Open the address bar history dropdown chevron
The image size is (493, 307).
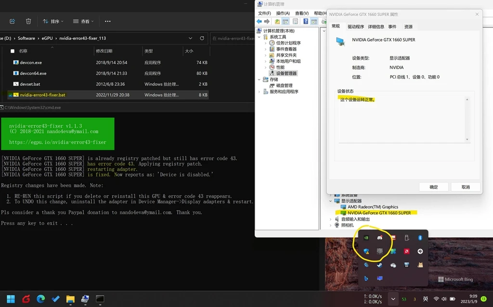click(190, 38)
